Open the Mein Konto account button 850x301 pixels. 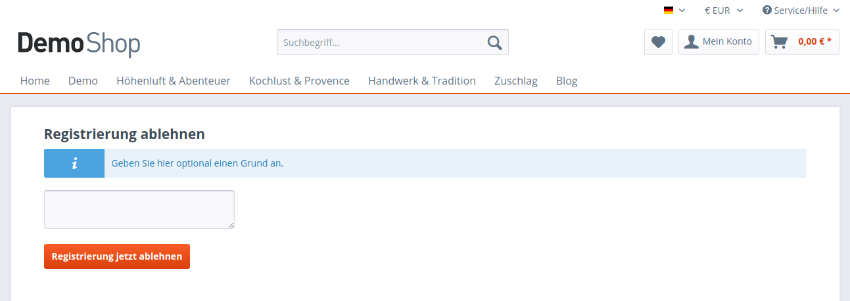click(719, 42)
